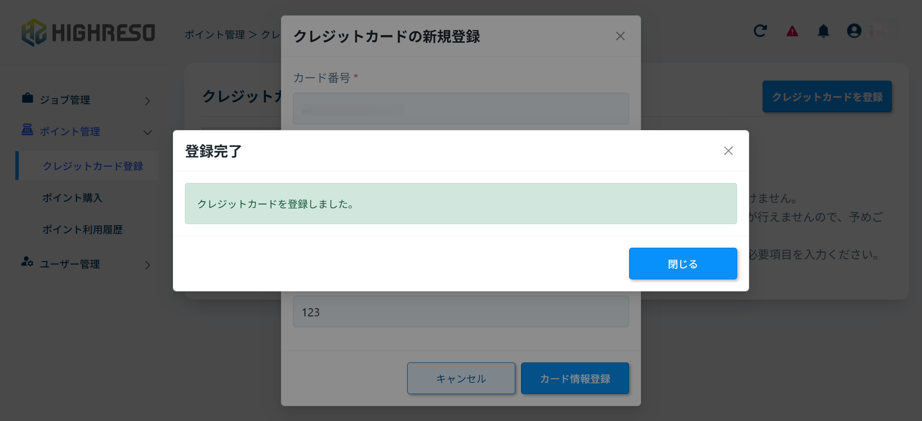Click the ユーザー管理 user-gear icon
This screenshot has height=421, width=922.
point(27,262)
